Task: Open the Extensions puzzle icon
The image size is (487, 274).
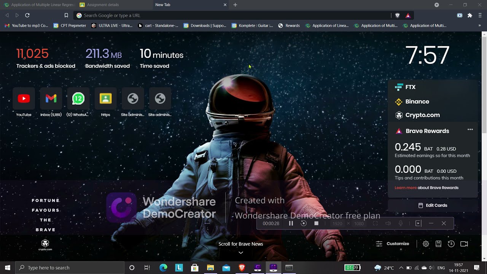Action: click(x=470, y=15)
